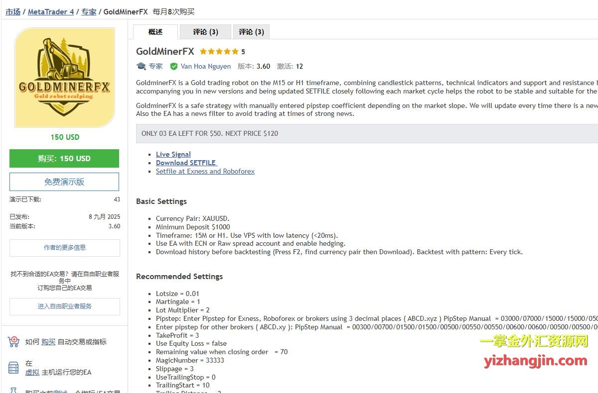Open the 概述 tab
Image resolution: width=598 pixels, height=393 pixels.
tap(155, 32)
